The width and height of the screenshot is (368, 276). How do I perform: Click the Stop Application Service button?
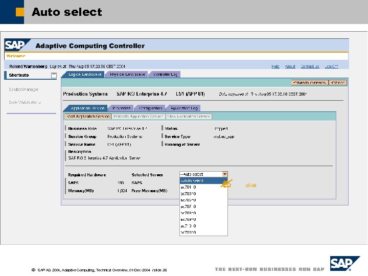189,117
